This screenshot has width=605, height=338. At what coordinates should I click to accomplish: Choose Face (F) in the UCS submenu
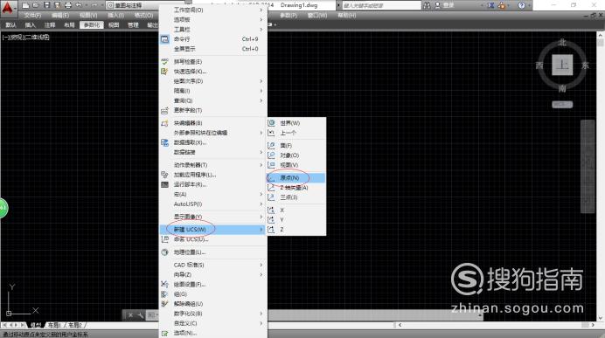(x=296, y=146)
